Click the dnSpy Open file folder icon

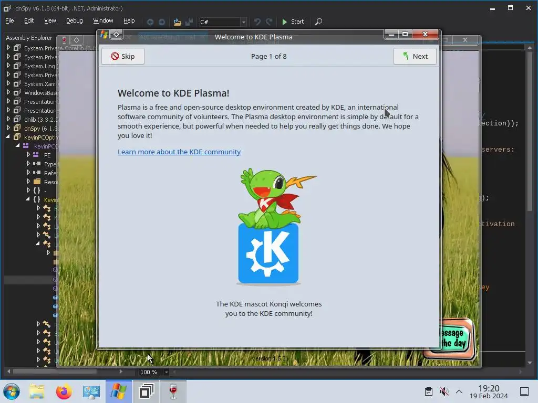tap(177, 22)
